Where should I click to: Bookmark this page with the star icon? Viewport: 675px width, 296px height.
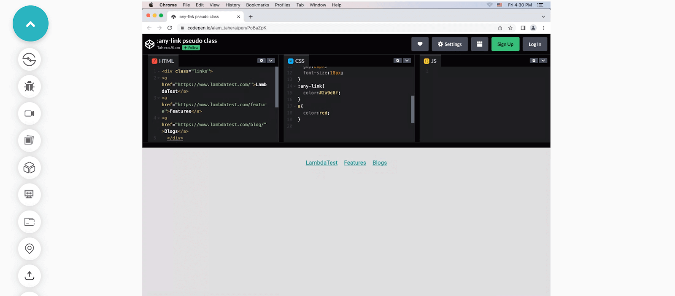tap(510, 28)
